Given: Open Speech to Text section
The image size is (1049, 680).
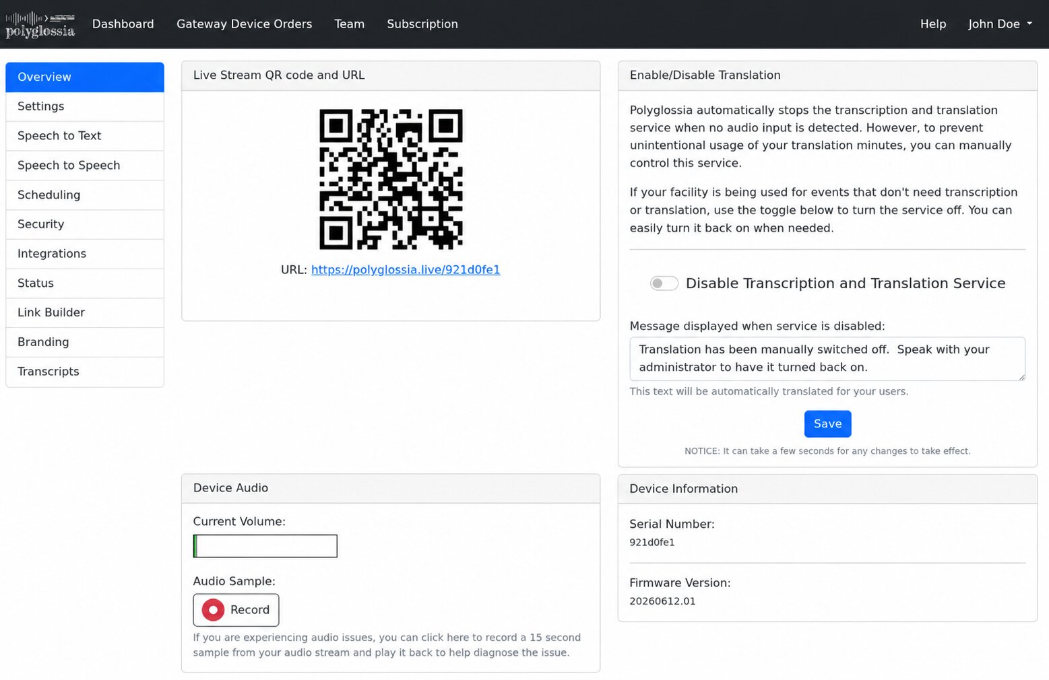Looking at the screenshot, I should click(x=85, y=136).
